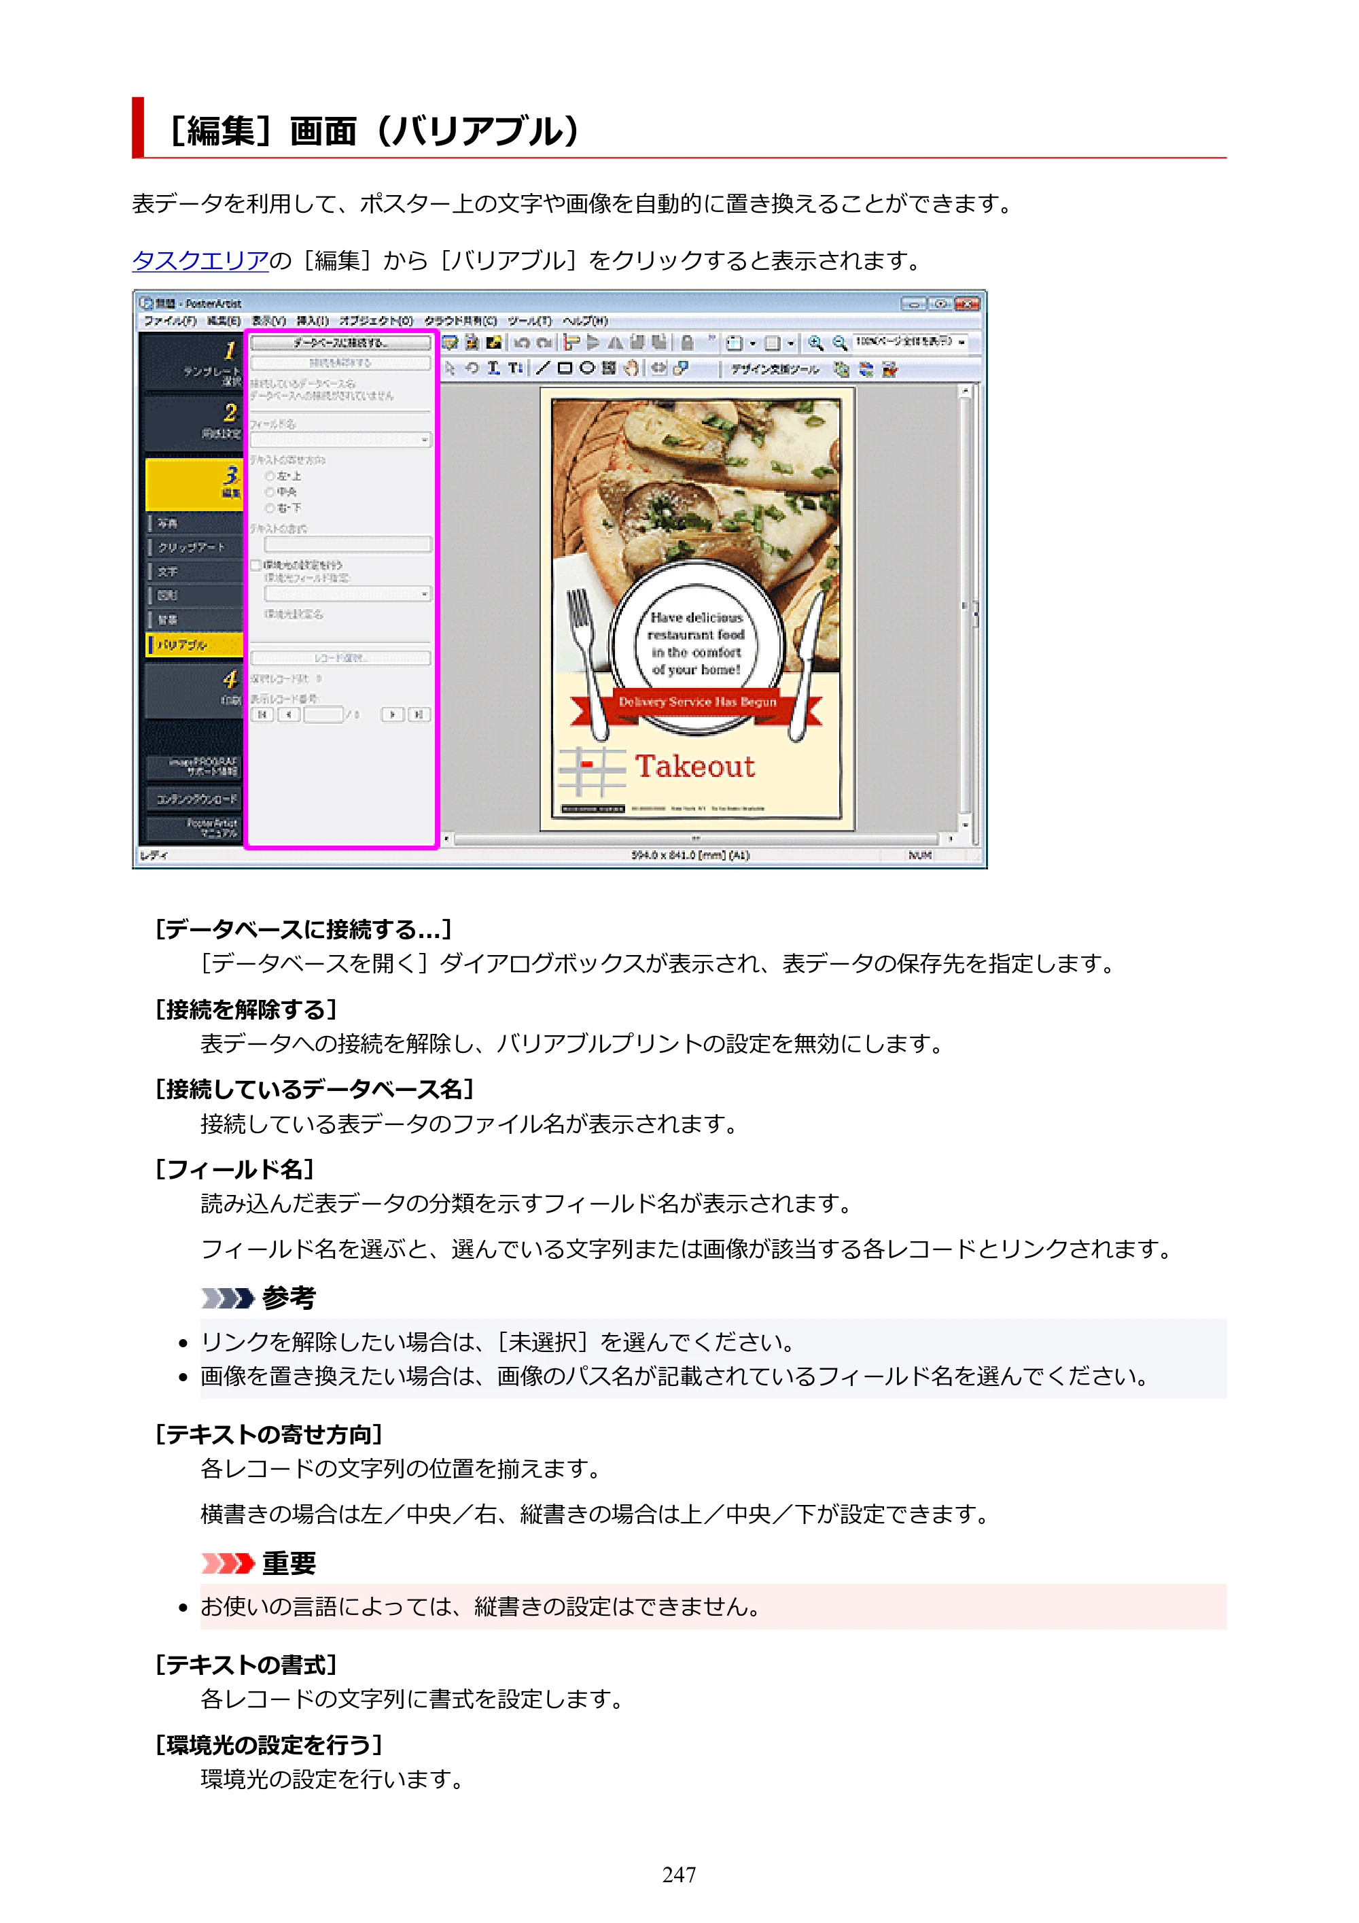The width and height of the screenshot is (1359, 1923).
Task: Click the Zoom Out magnifier icon
Action: (839, 343)
